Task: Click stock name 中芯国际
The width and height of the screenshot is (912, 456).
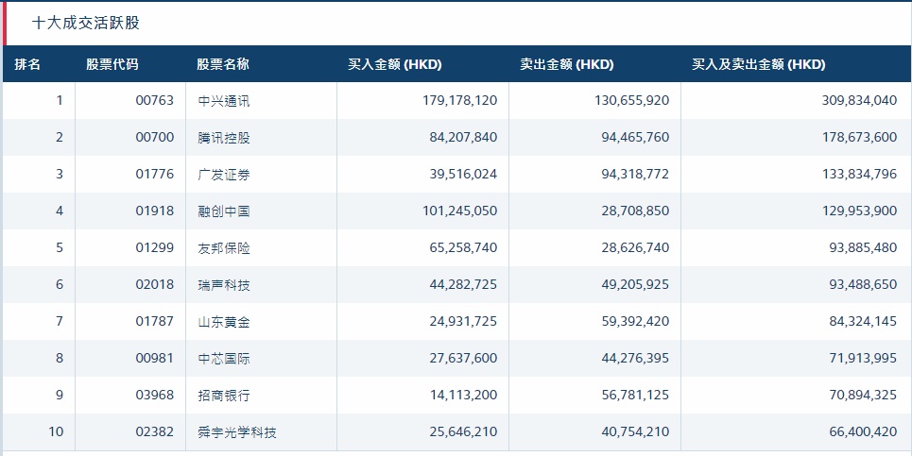Action: point(224,359)
